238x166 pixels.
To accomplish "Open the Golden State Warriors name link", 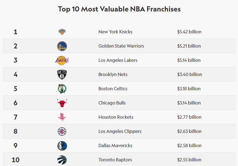I will (x=121, y=46).
